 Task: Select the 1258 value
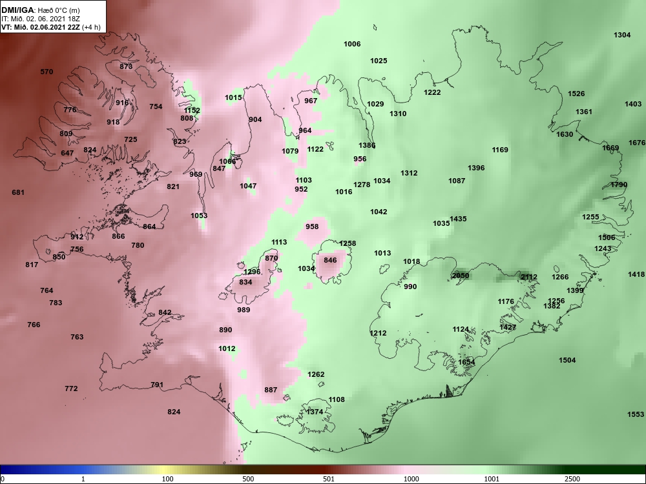pos(348,243)
